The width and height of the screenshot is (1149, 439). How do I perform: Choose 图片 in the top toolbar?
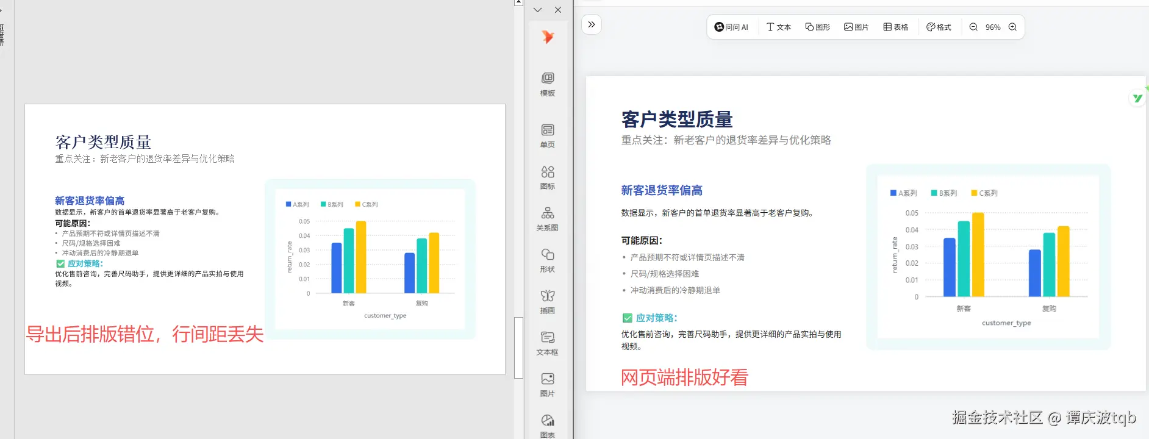point(857,27)
